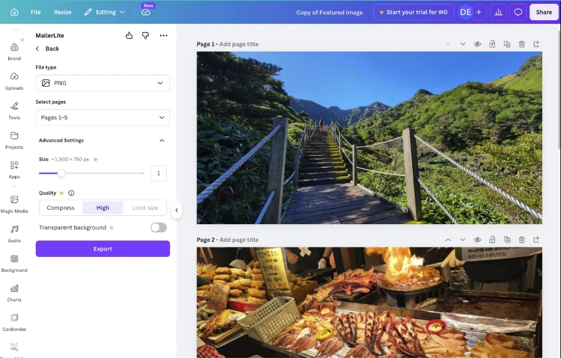Click Page 1 Add page title
Viewport: 561px width, 358px height.
[x=238, y=44]
